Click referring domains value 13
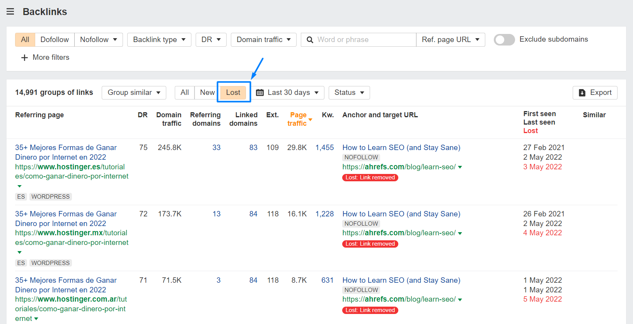The image size is (633, 324). click(217, 214)
